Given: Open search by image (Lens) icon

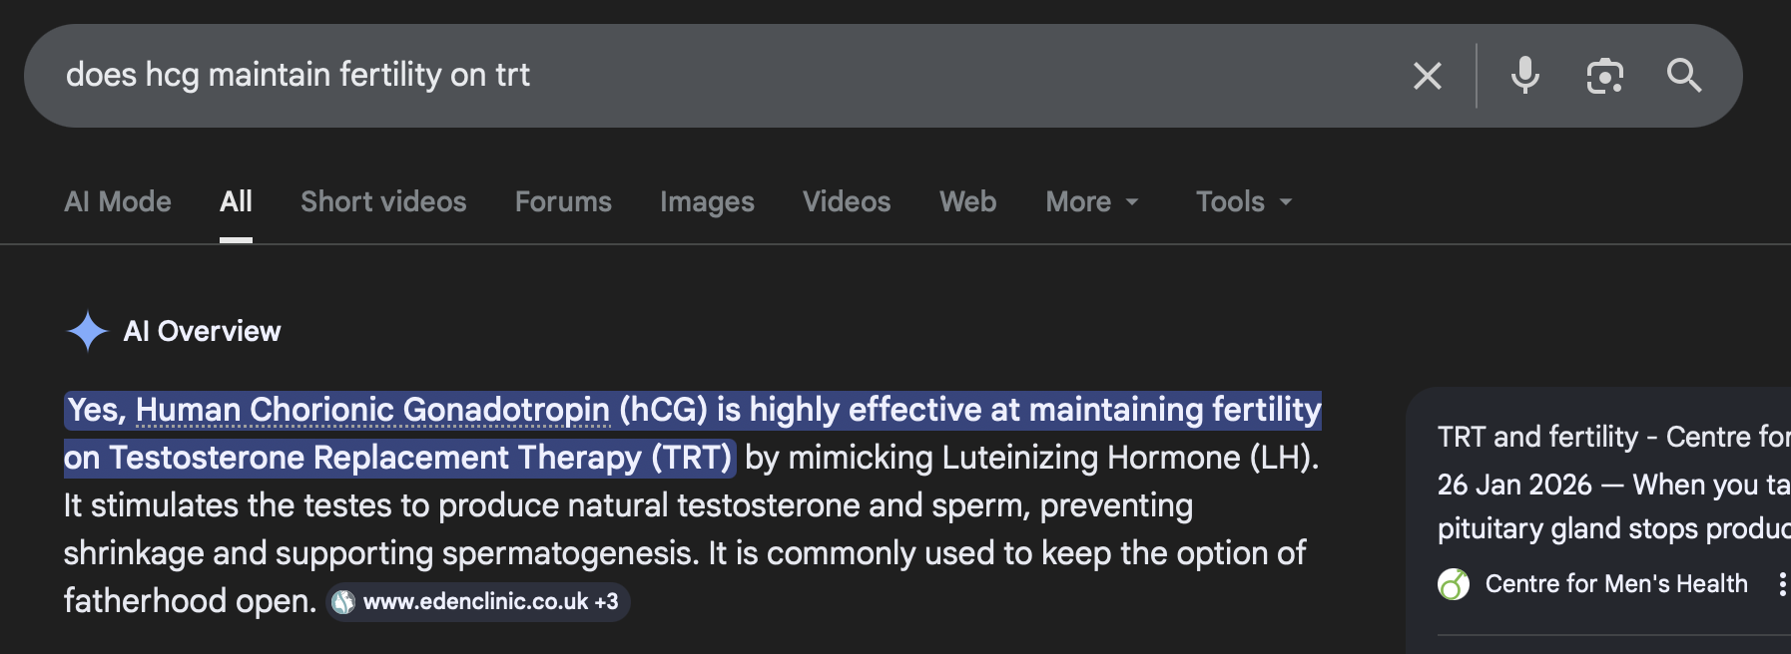Looking at the screenshot, I should point(1604,76).
